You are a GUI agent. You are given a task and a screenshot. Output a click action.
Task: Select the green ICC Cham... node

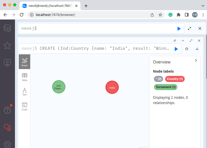pos(59,87)
